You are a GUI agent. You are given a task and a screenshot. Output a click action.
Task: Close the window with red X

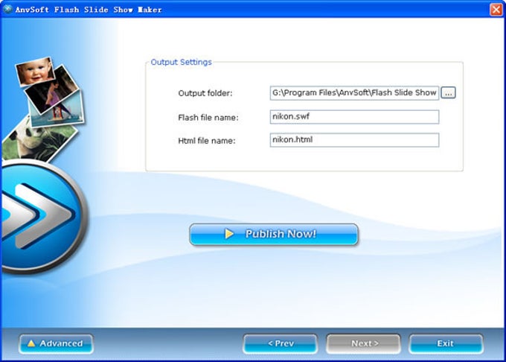[496, 10]
